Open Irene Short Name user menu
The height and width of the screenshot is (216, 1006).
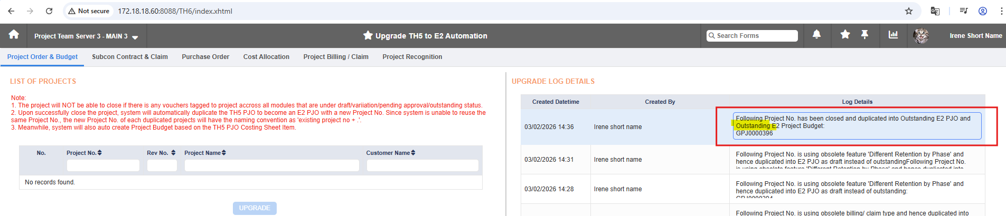pos(975,36)
